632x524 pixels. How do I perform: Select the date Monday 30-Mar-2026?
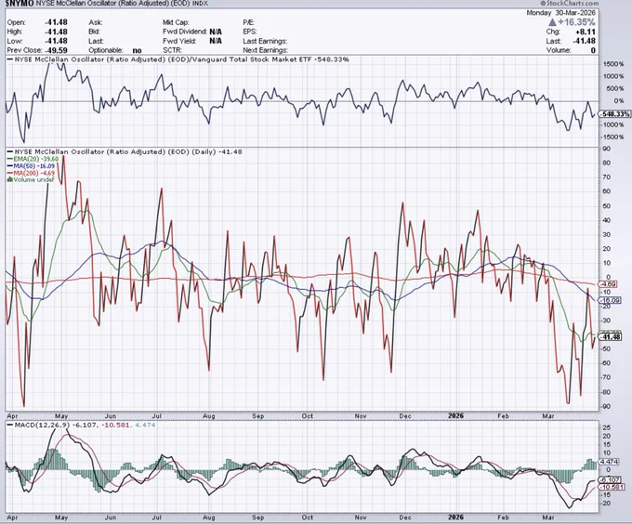pos(561,13)
